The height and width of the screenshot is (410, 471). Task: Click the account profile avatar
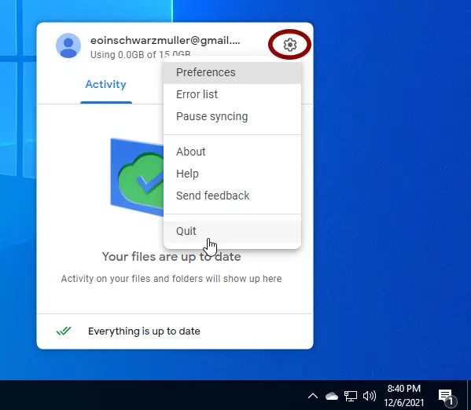[x=68, y=46]
